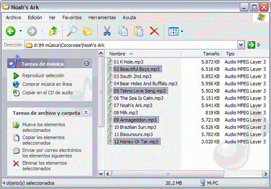Toggle the Folders pane icon
The image size is (271, 189).
[87, 31]
